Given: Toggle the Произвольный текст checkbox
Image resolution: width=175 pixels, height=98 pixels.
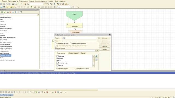Looking at the screenshot, I should point(75,69).
